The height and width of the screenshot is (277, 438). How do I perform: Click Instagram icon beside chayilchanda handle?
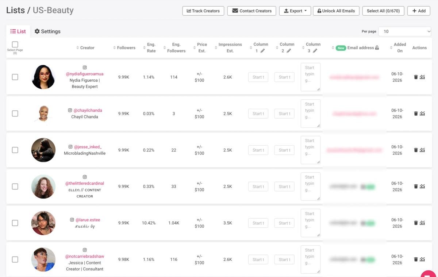[x=70, y=110]
